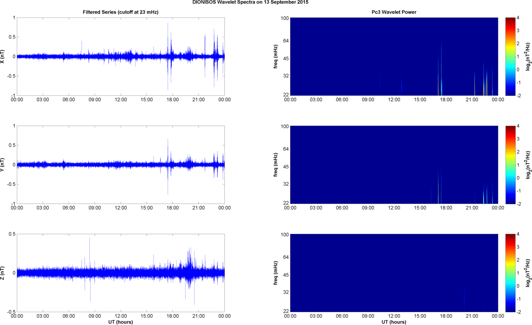
Task: Click the log2(nT²/Hz) label beside the X-row colorbar
Action: tap(529, 57)
